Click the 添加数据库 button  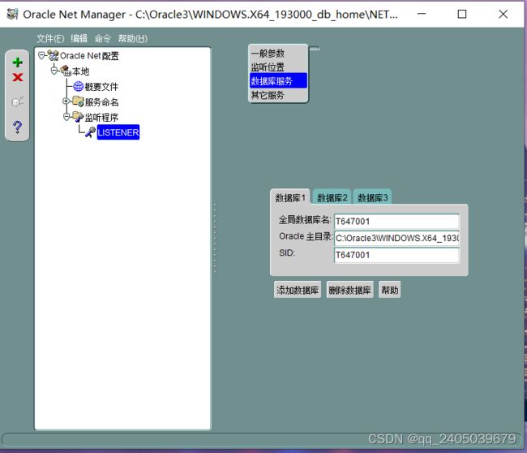pos(298,290)
